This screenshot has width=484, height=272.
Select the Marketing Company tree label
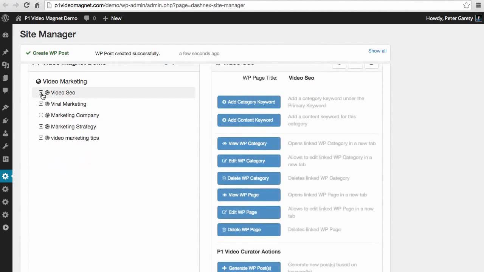75,115
